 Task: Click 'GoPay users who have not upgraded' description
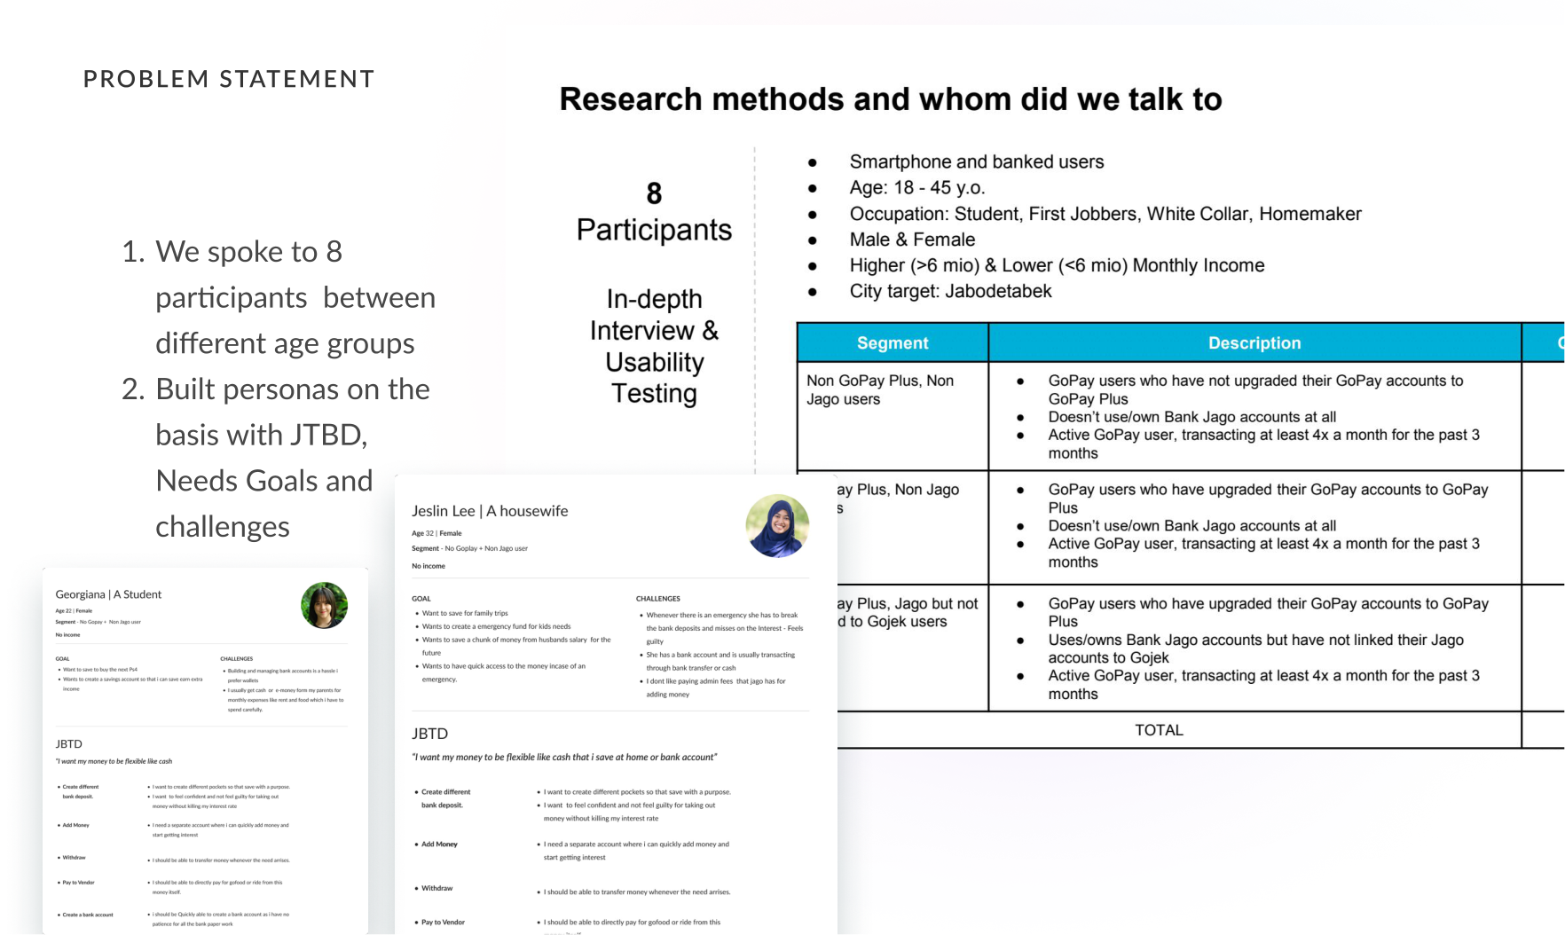coord(1255,389)
